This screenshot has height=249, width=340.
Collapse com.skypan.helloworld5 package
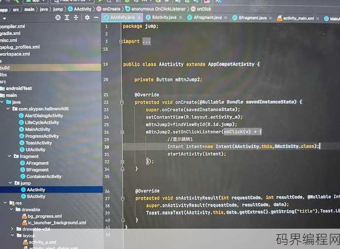coord(9,109)
